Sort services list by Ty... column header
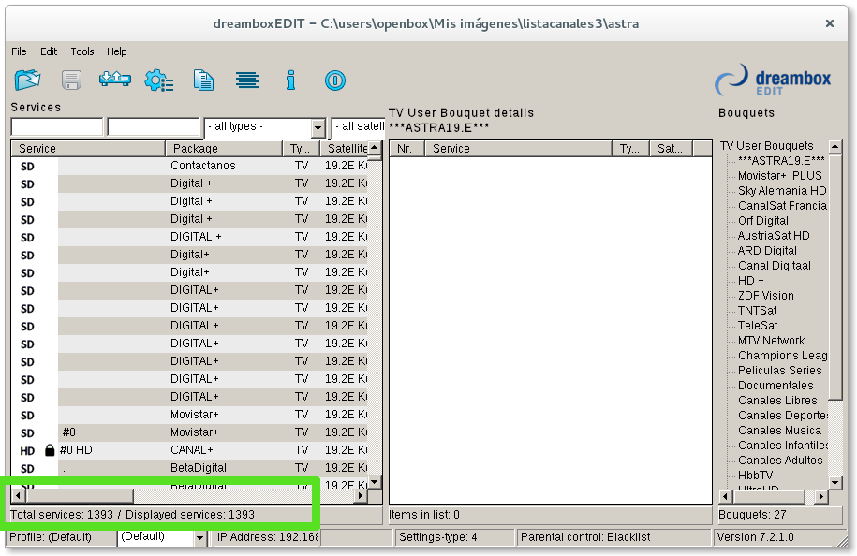The image size is (857, 556). click(301, 149)
